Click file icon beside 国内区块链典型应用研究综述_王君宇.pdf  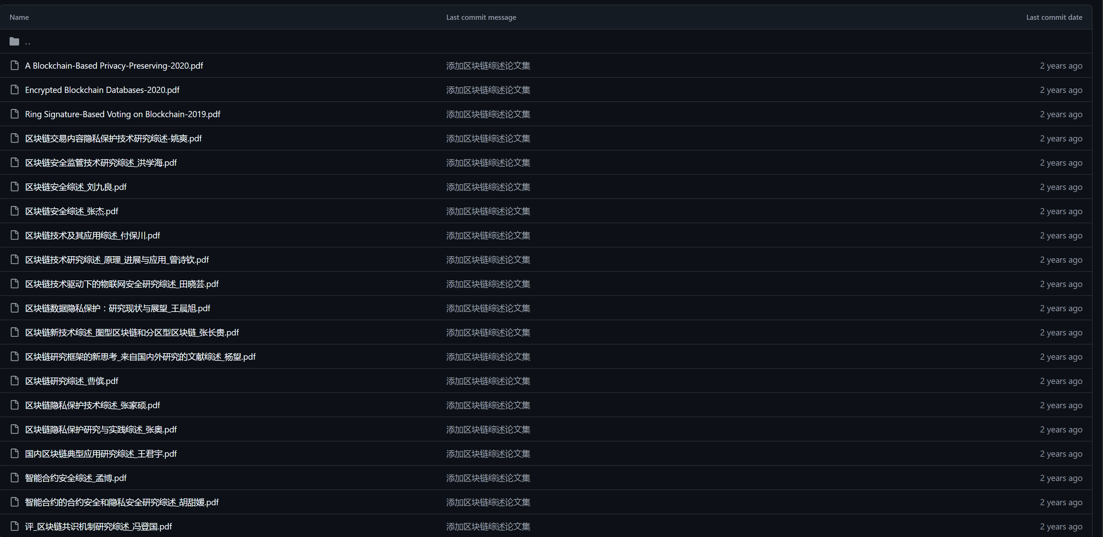(x=15, y=454)
